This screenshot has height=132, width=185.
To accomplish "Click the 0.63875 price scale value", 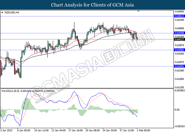I will [x=179, y=45].
